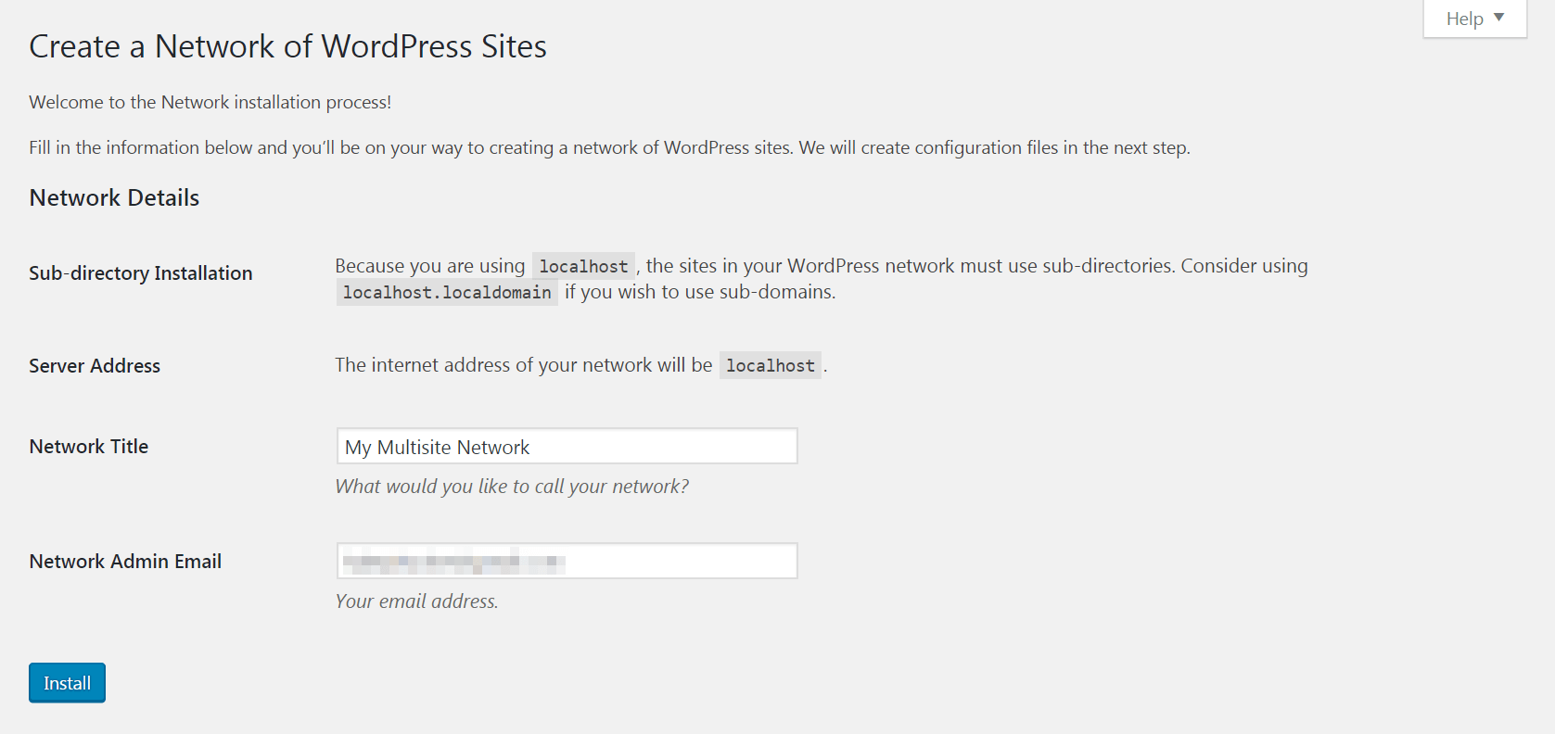Click the 'localhost' code in Server Address row
Viewport: 1555px width, 734px height.
click(771, 366)
